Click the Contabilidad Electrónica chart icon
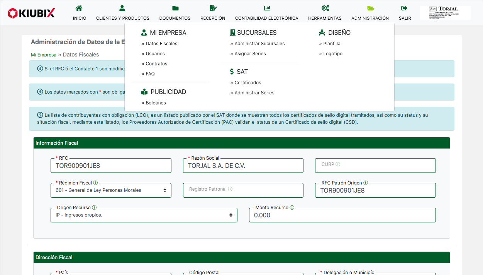The height and width of the screenshot is (275, 483). pyautogui.click(x=267, y=8)
